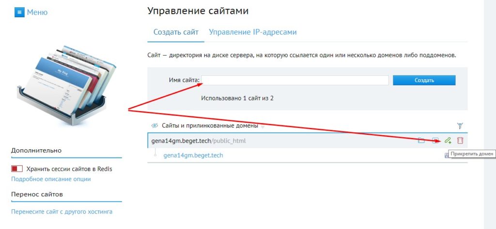Click the eye icon beside Сайты heading
The height and width of the screenshot is (229, 496).
pyautogui.click(x=155, y=126)
